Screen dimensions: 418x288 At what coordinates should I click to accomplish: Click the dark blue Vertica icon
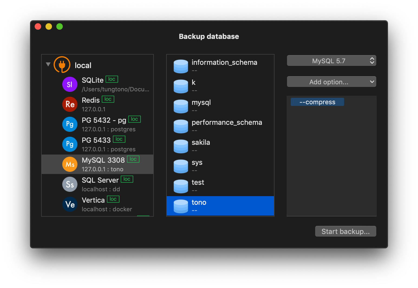[70, 204]
